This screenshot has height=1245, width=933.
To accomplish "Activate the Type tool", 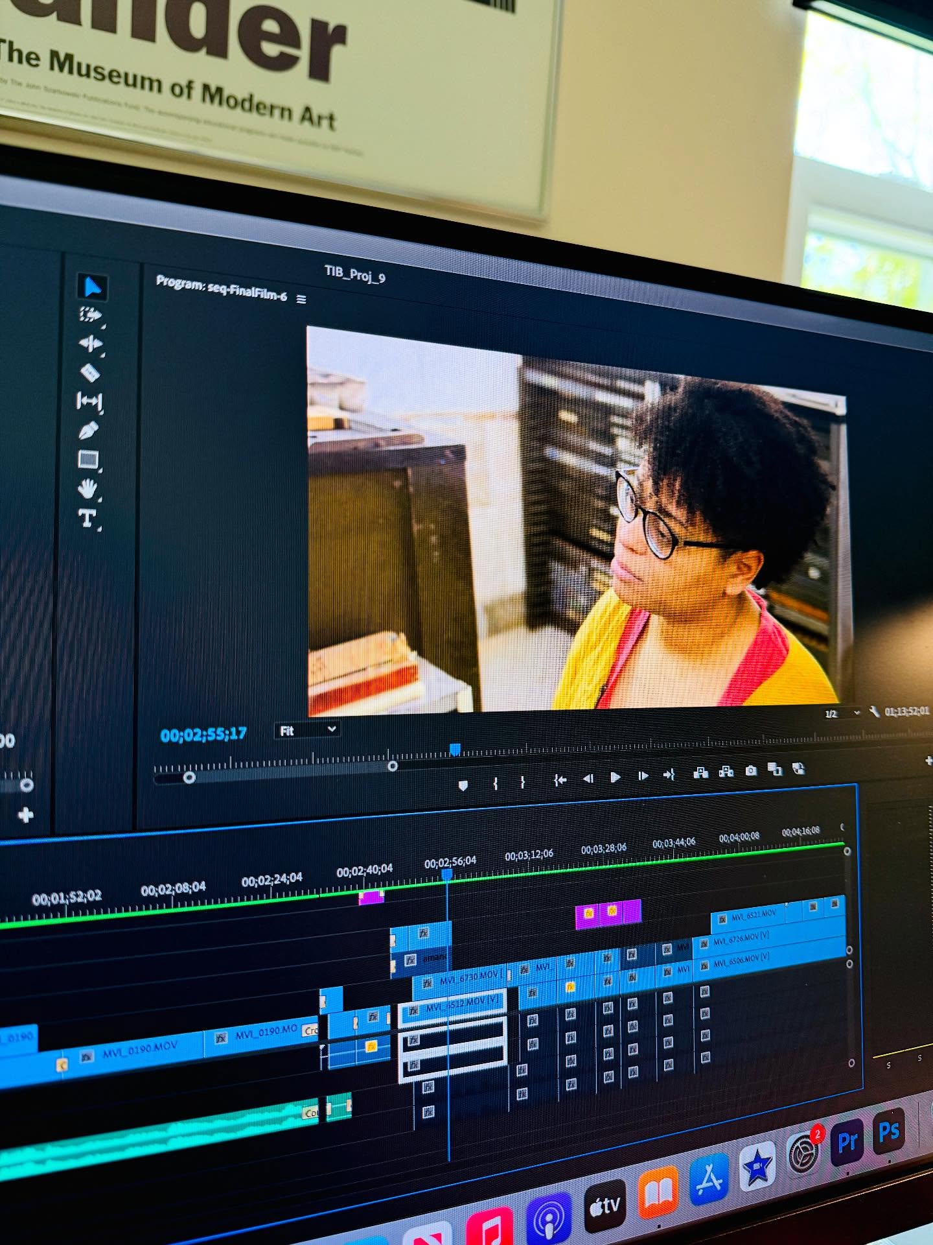I will coord(87,517).
